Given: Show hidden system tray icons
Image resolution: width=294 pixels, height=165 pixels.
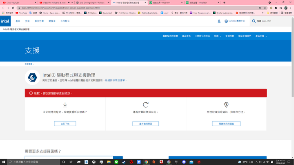Looking at the screenshot, I should pos(256,162).
